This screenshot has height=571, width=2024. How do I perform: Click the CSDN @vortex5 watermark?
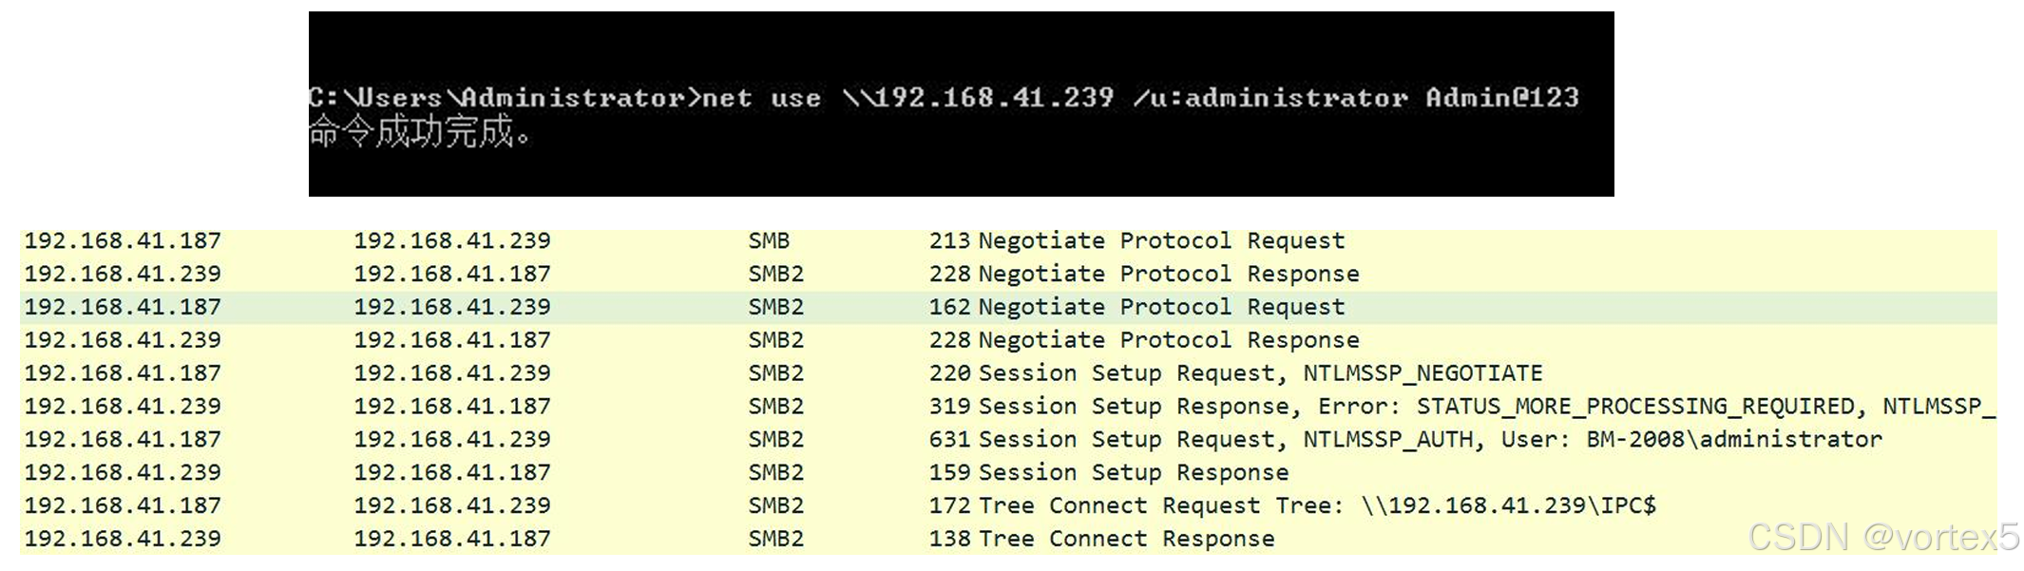click(x=1883, y=538)
